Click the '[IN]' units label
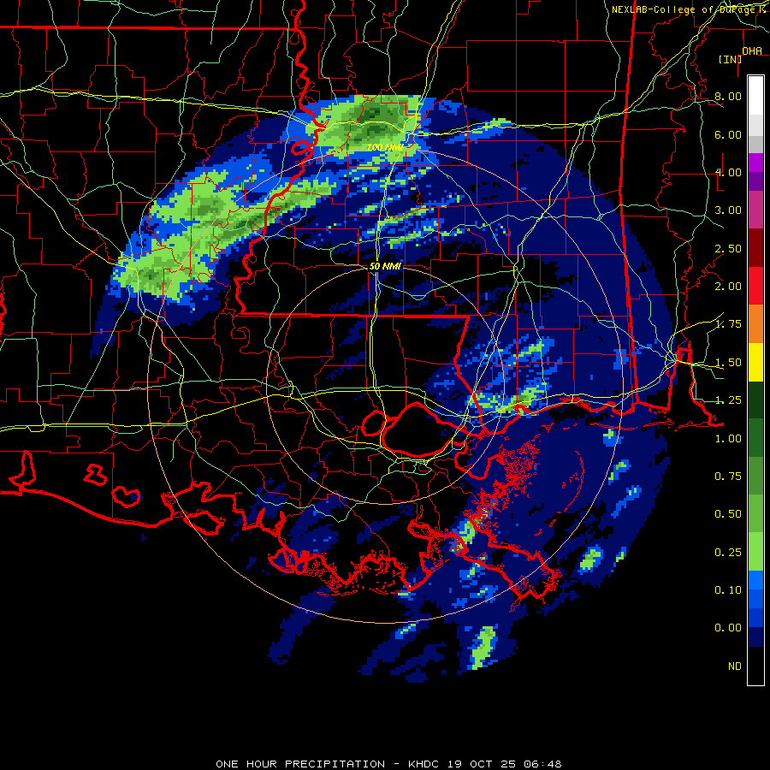770x770 pixels. point(731,59)
